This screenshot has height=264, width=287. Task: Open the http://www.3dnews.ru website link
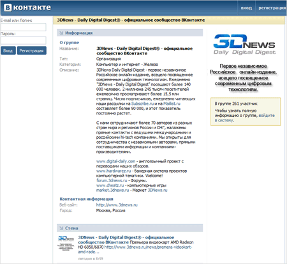117,205
